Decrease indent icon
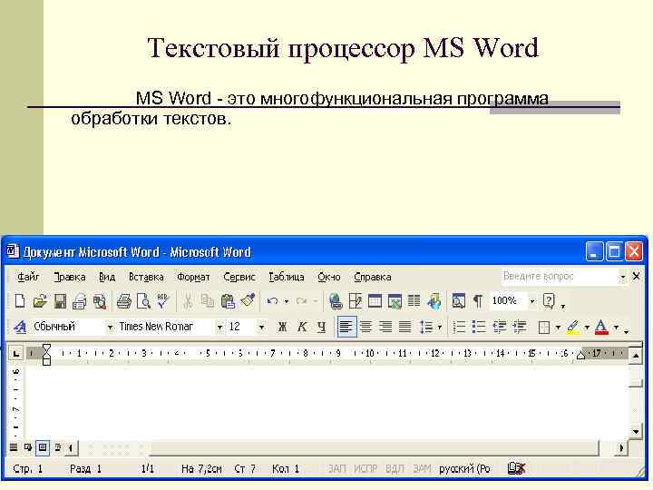 tap(500, 327)
